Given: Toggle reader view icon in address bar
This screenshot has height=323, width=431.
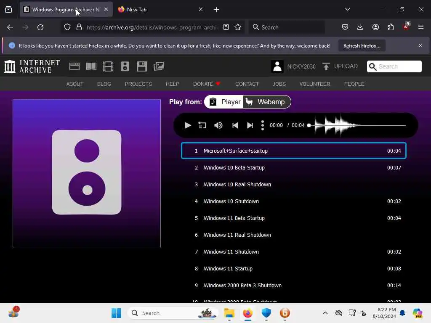Looking at the screenshot, I should (x=226, y=27).
